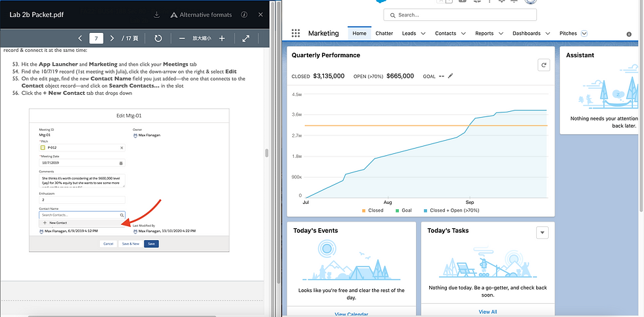644x317 pixels.
Task: Click the Today's Events heading
Action: click(316, 231)
